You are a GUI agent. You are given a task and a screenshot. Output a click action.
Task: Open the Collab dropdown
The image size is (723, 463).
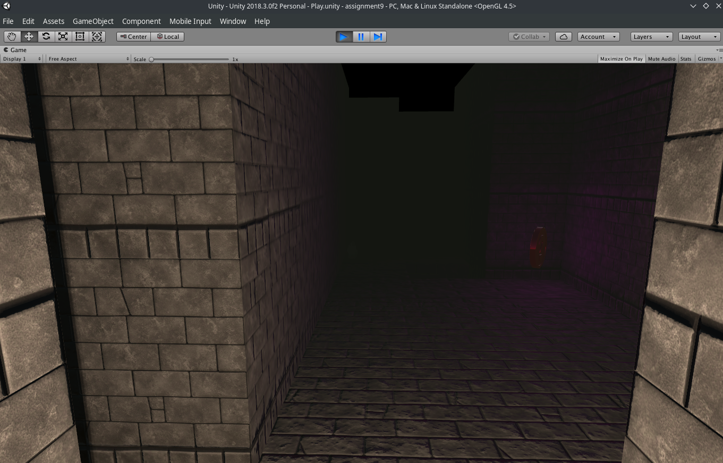(x=529, y=37)
